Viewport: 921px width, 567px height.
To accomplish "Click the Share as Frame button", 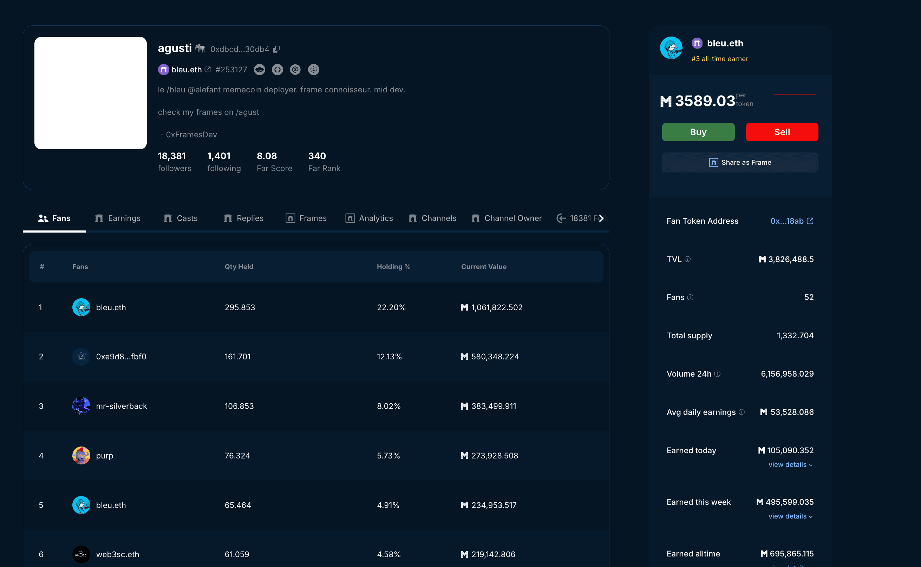I will 740,162.
